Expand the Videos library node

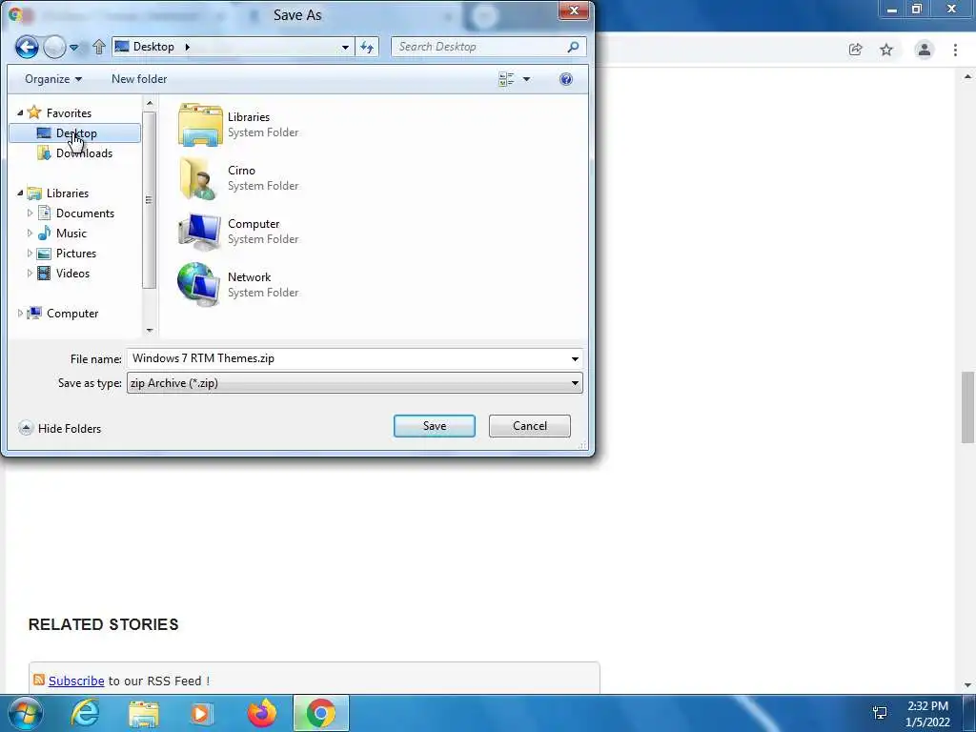click(30, 274)
